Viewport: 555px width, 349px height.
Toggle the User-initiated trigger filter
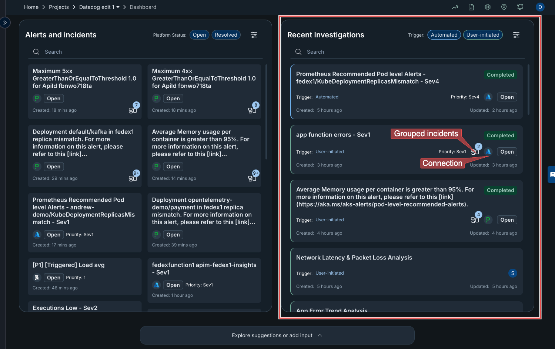(483, 35)
